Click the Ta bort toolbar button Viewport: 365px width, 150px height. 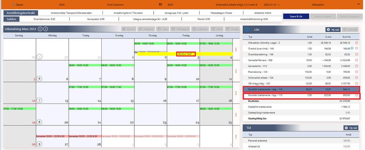coord(129,29)
